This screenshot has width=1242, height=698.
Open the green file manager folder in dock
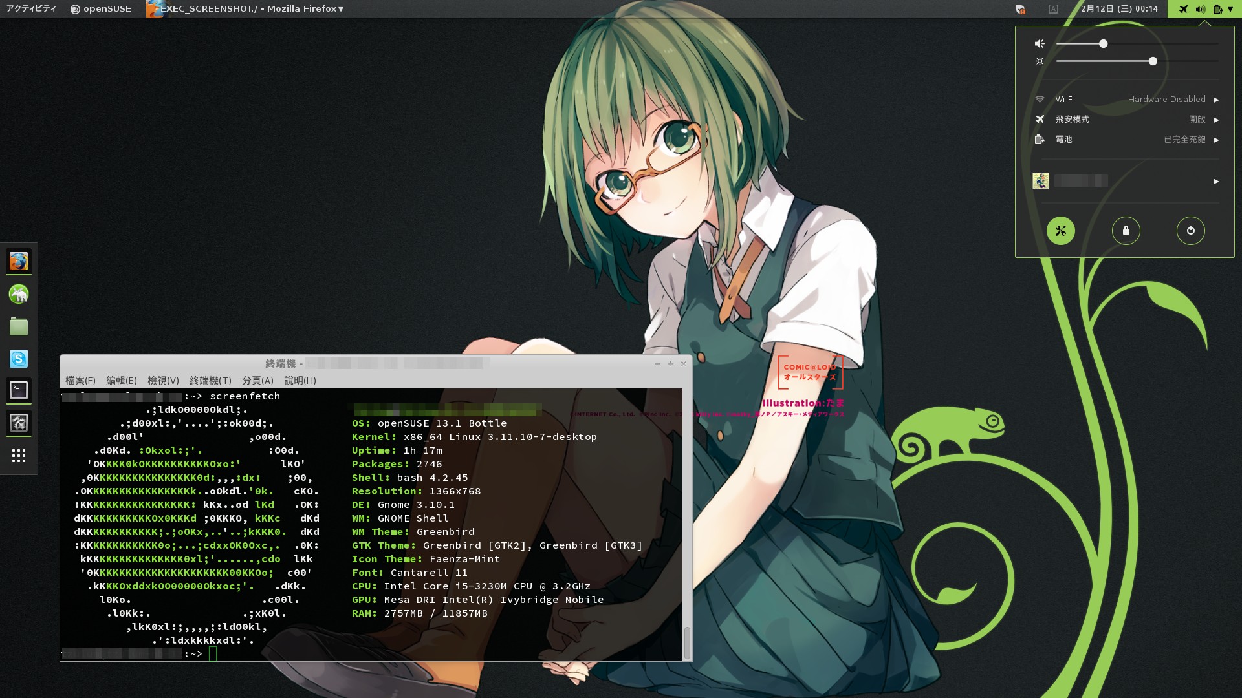pos(19,326)
